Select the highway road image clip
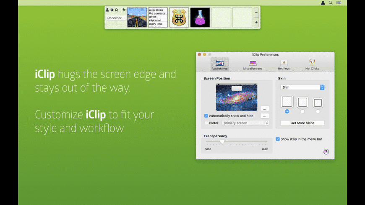 click(x=137, y=18)
